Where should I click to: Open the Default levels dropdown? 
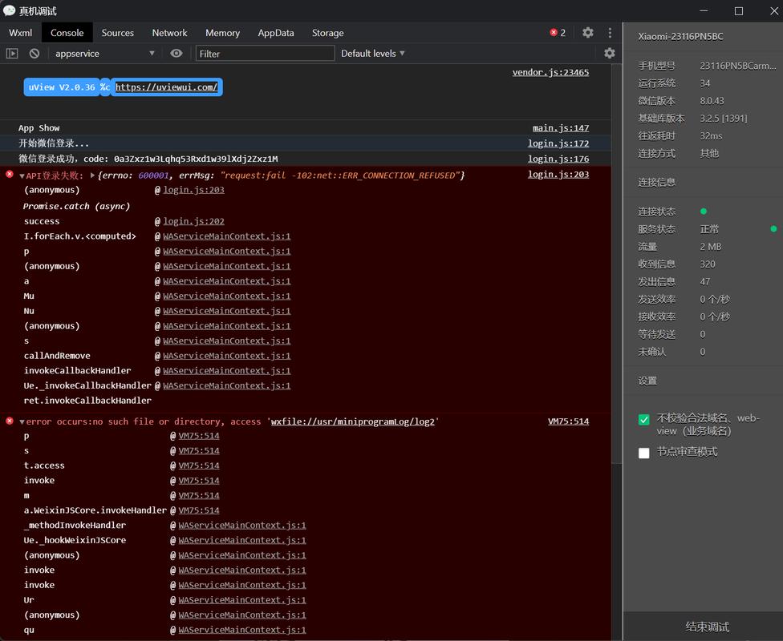(373, 54)
